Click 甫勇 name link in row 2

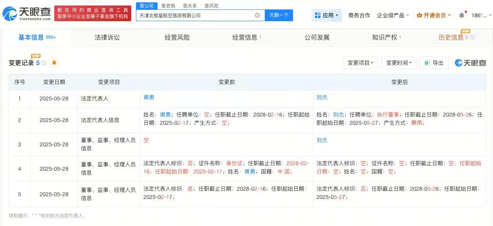[165, 115]
